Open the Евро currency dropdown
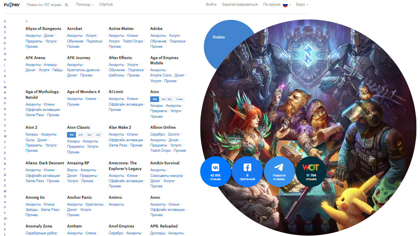Screen dimensions: 420x236 302,4
